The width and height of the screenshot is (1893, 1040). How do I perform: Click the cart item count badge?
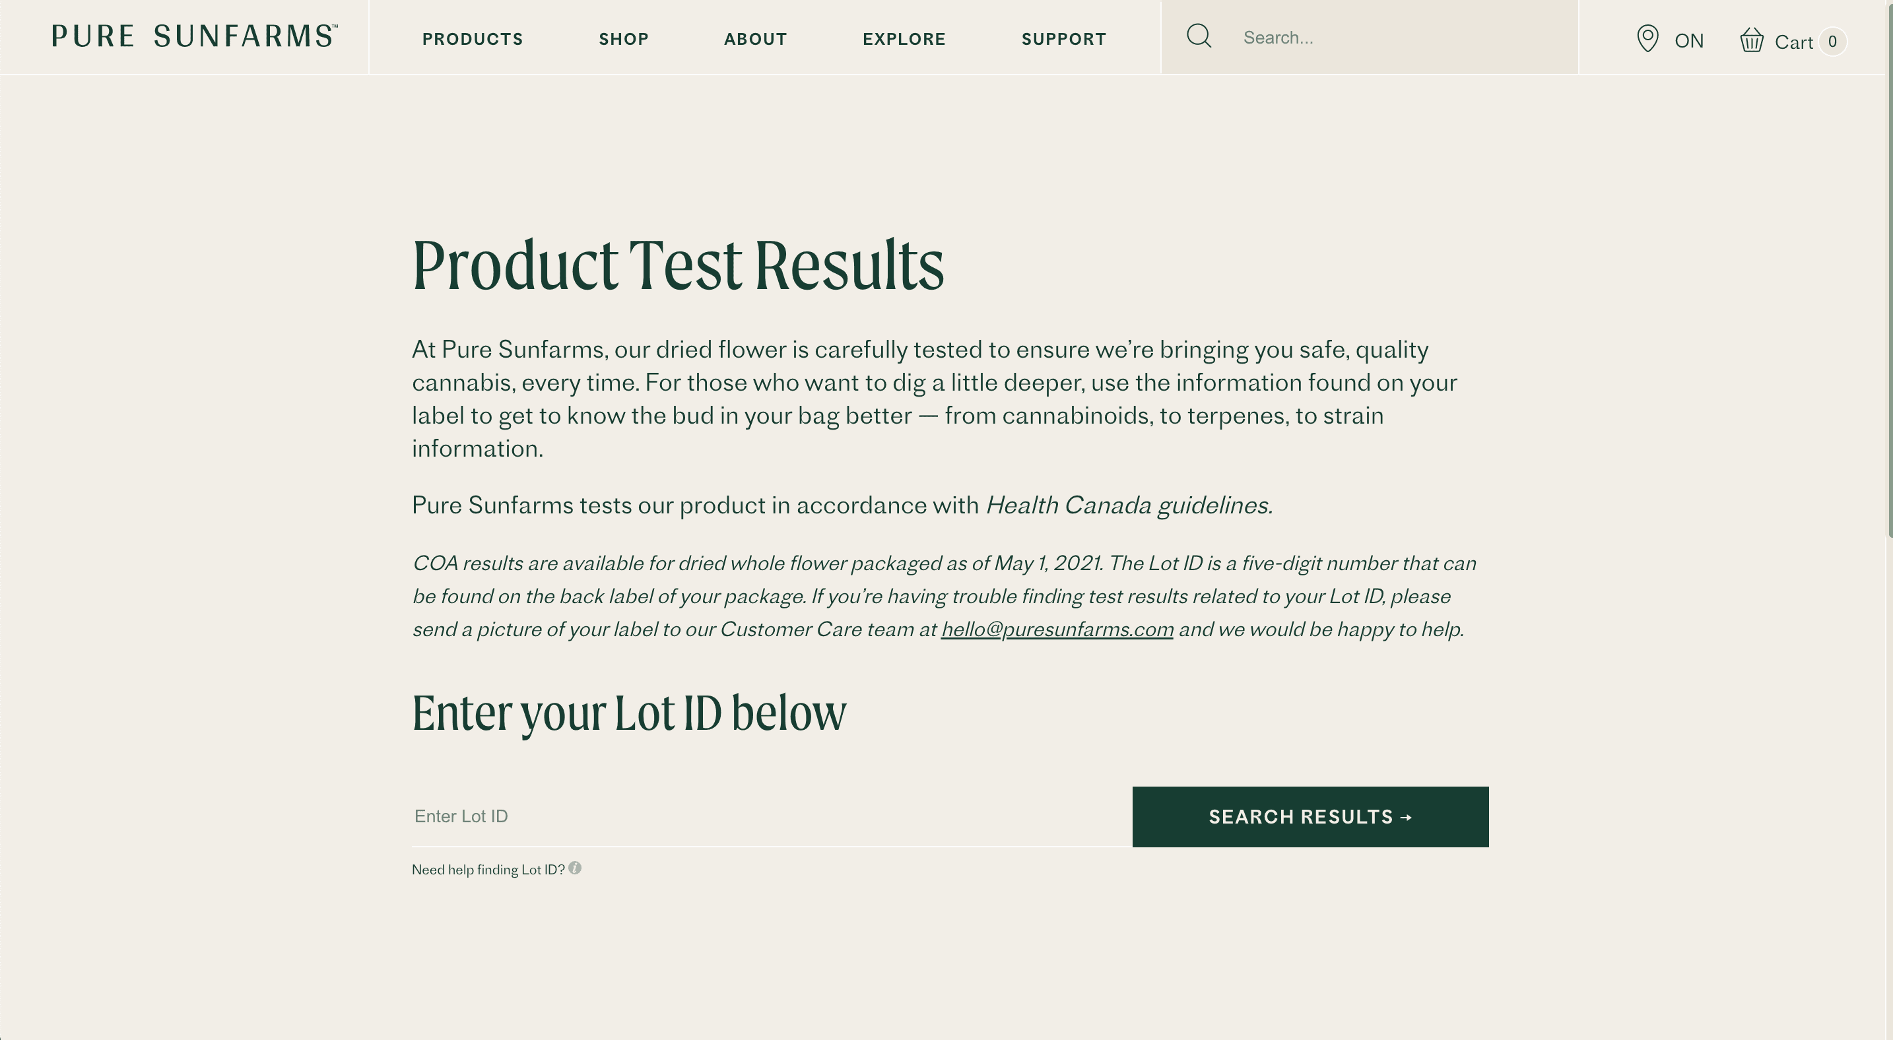click(1832, 41)
